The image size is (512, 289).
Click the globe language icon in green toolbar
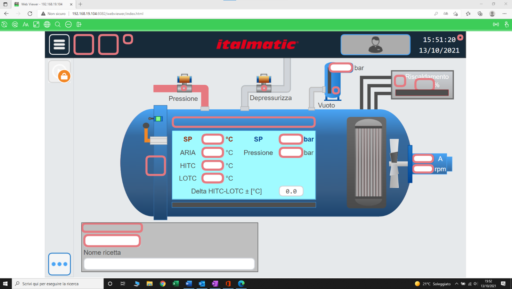(47, 24)
